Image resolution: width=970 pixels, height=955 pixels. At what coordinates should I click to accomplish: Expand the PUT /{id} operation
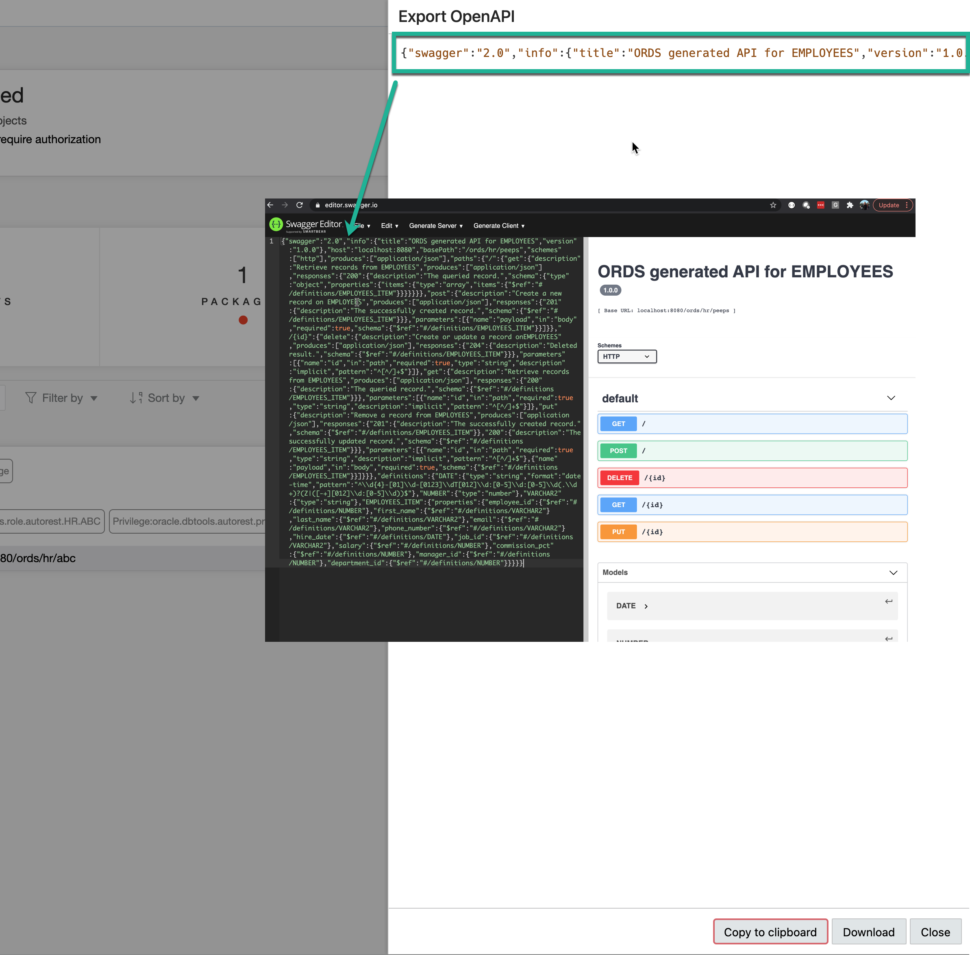[x=752, y=532]
